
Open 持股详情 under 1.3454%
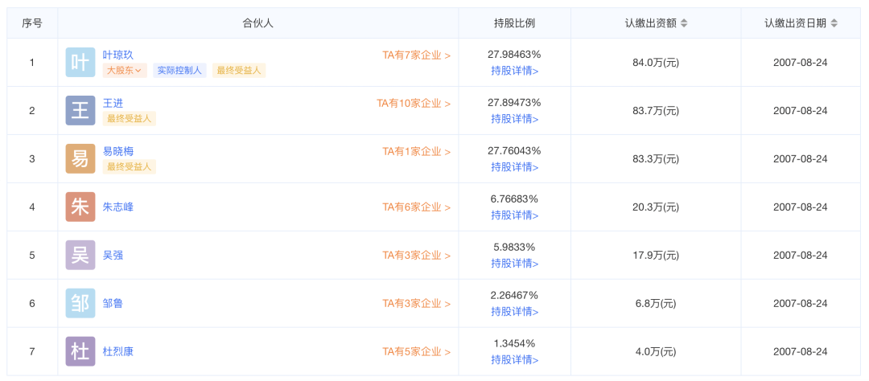pyautogui.click(x=515, y=359)
